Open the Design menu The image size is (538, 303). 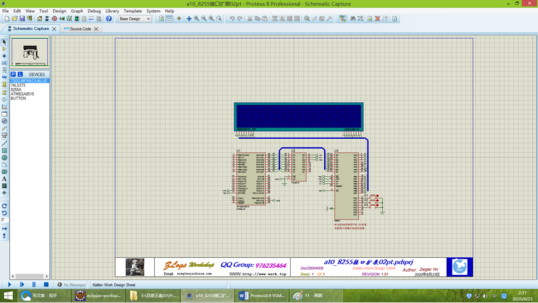pyautogui.click(x=60, y=11)
